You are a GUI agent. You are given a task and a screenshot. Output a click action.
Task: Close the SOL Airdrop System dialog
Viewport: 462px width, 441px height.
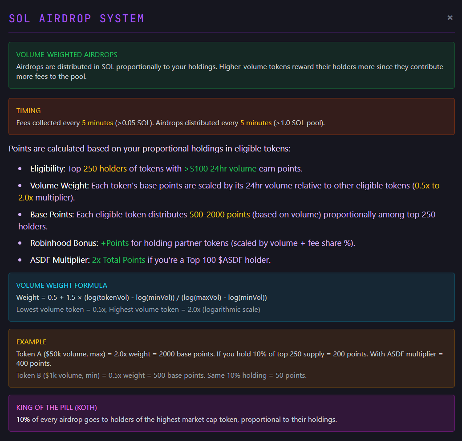(x=450, y=18)
